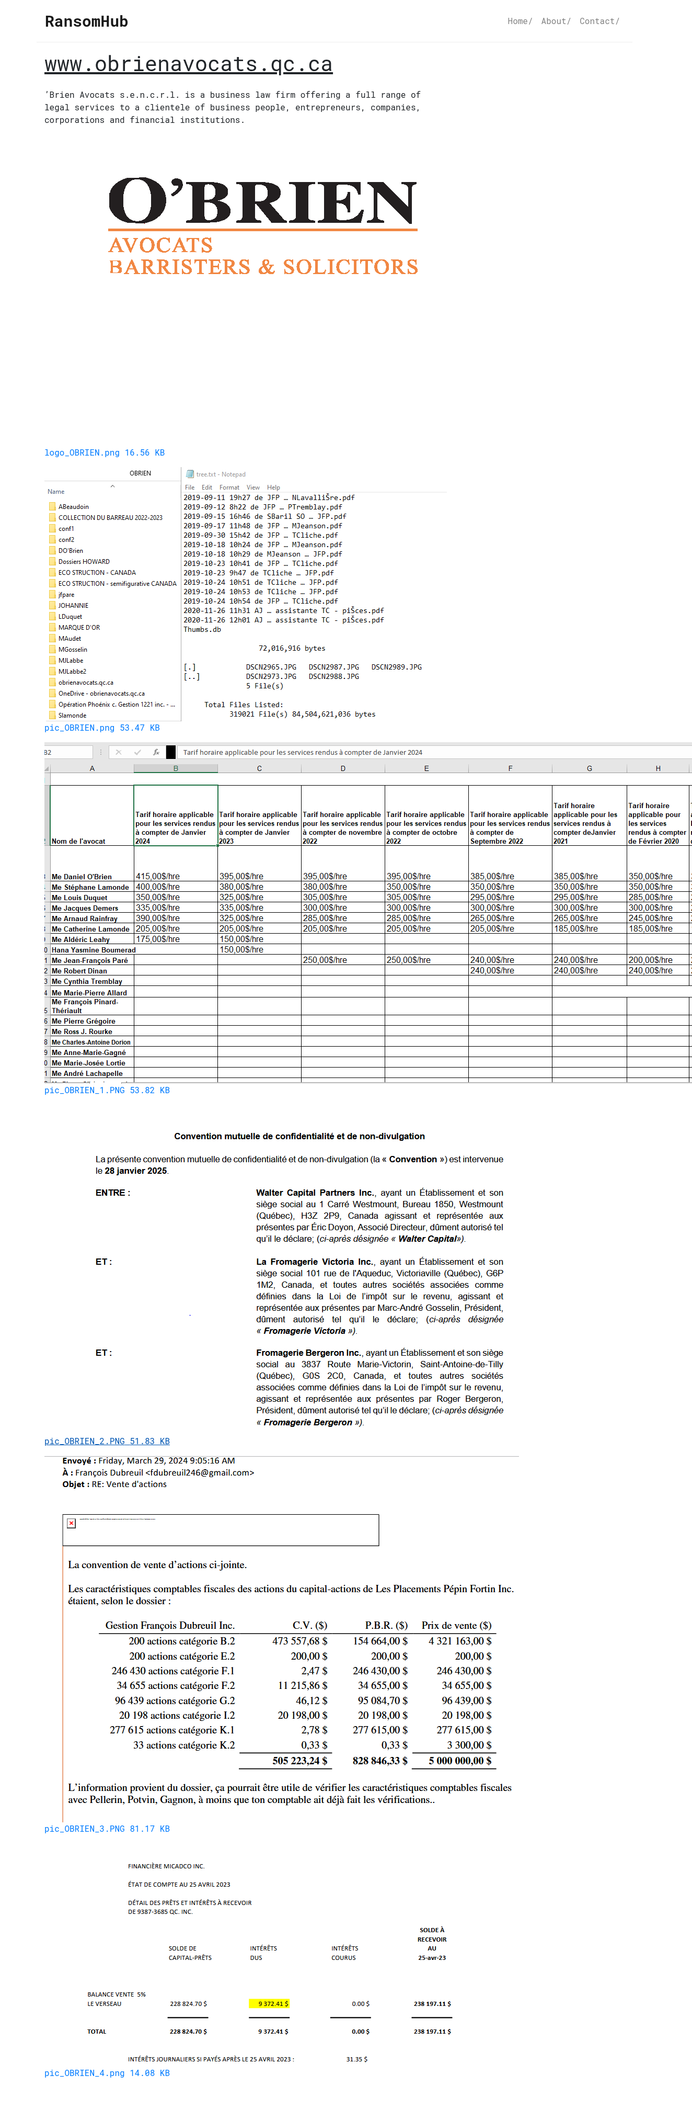Open the Contact navigation link
692x2121 pixels.
pyautogui.click(x=599, y=21)
